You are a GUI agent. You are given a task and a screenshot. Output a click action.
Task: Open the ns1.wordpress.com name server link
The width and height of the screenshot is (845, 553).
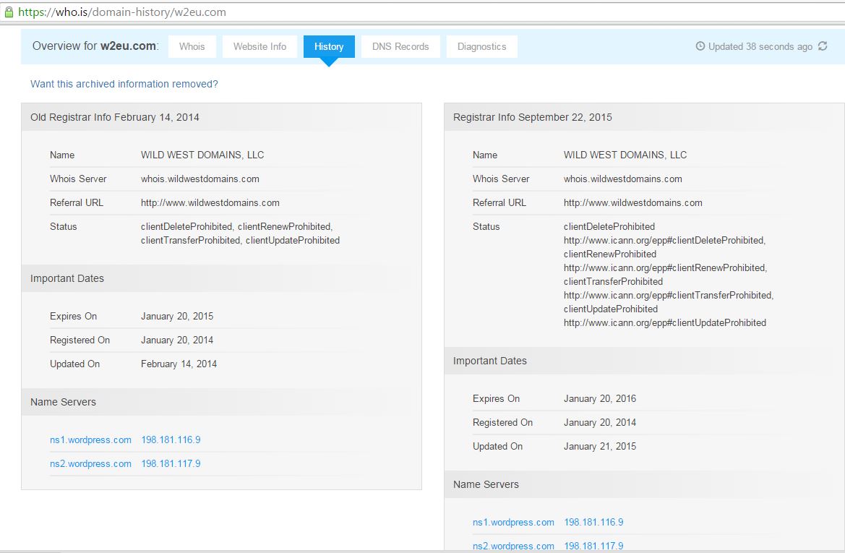point(90,440)
